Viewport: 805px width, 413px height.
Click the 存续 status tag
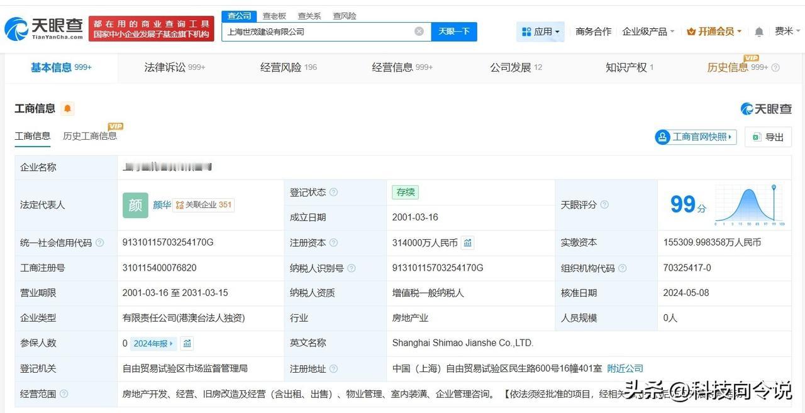coord(405,192)
